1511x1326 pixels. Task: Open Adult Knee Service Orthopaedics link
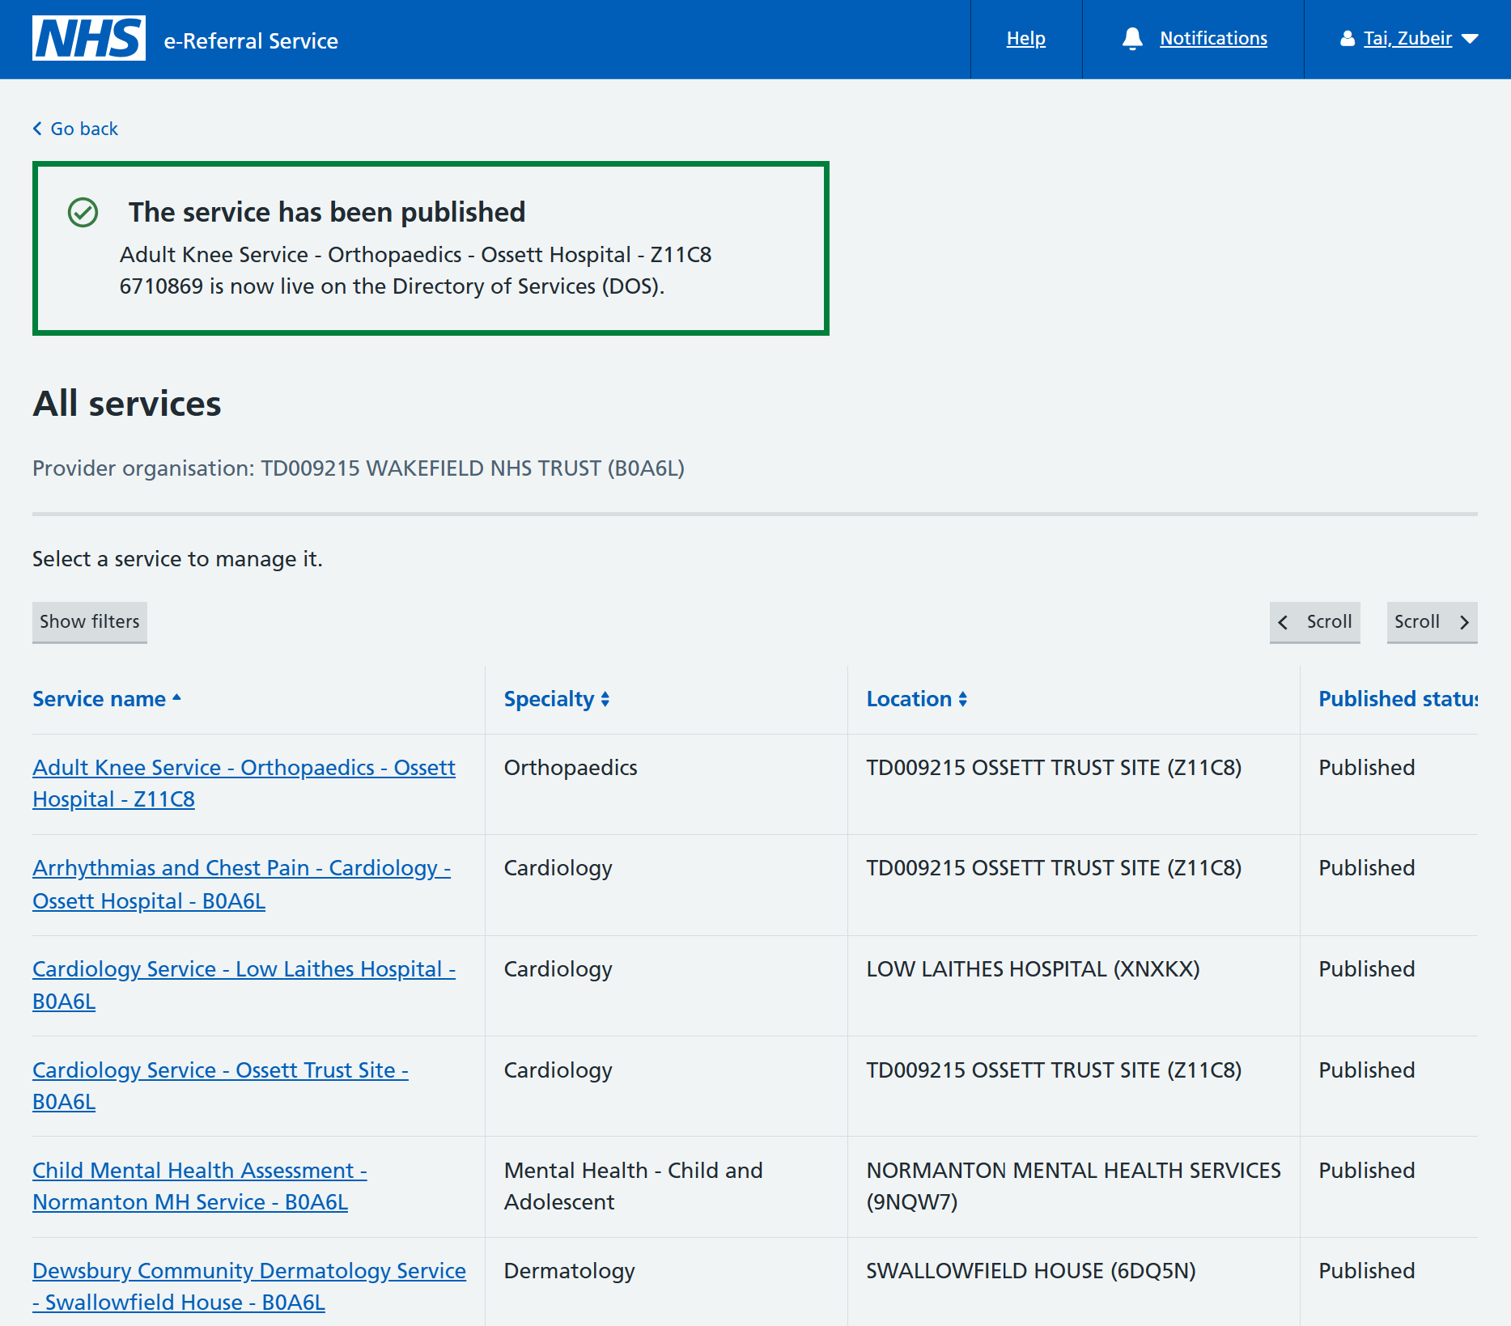point(244,783)
